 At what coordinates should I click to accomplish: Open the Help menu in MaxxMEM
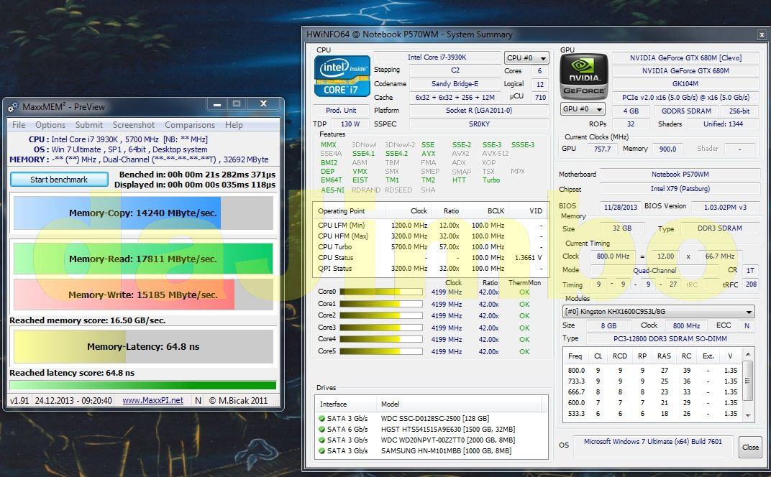(x=234, y=125)
